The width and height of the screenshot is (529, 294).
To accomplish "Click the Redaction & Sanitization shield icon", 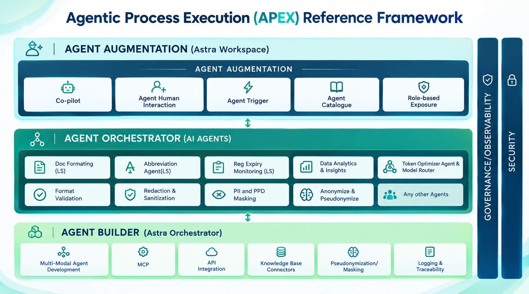I will coord(130,195).
